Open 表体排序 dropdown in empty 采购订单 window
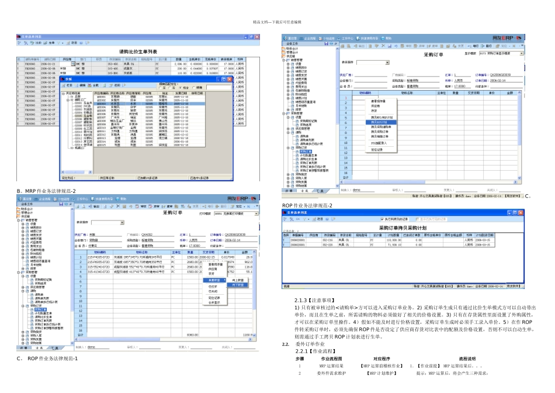This screenshot has width=555, height=393. (x=387, y=63)
